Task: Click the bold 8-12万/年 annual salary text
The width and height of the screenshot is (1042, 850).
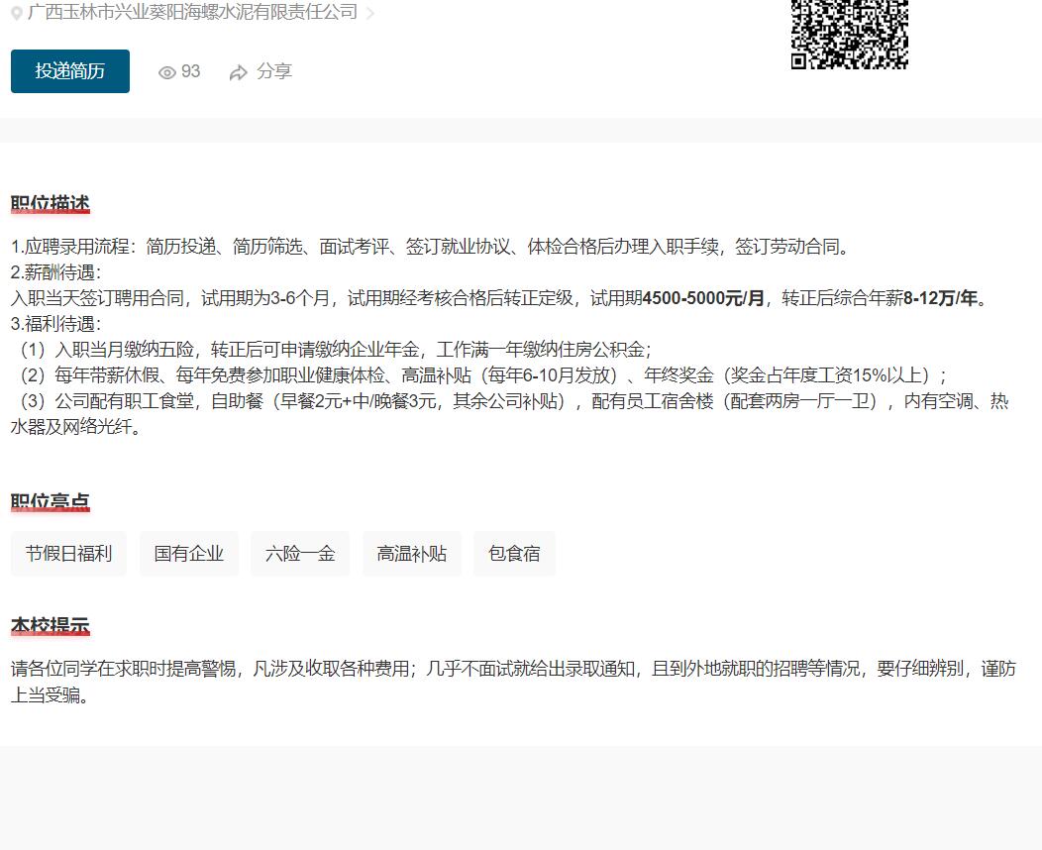Action: tap(940, 298)
